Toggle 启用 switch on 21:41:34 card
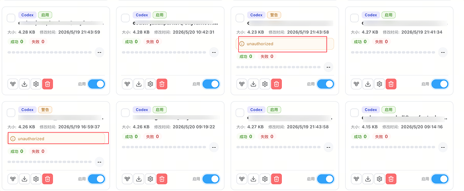This screenshot has height=191, width=464. 440,84
